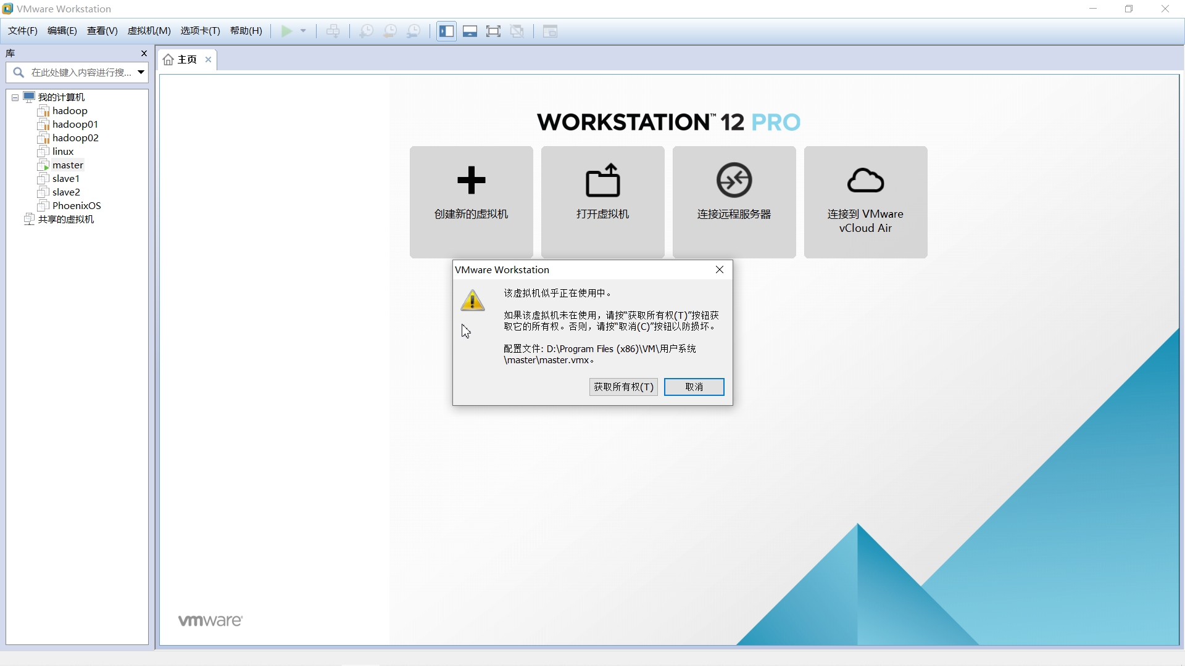Select the hadoop01 virtual machine
Viewport: 1185px width, 666px height.
[x=75, y=125]
